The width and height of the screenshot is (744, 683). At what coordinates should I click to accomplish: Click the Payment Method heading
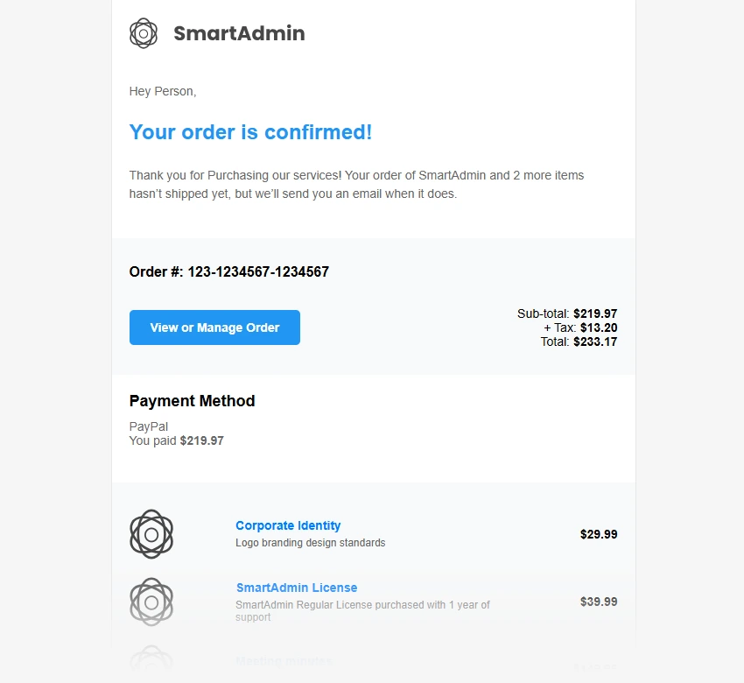[x=192, y=401]
